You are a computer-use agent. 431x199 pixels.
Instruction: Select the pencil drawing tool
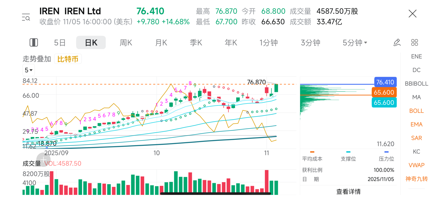(x=397, y=42)
